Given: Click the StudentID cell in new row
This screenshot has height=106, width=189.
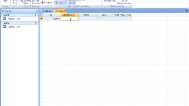Looking at the screenshot, I should (70, 19).
